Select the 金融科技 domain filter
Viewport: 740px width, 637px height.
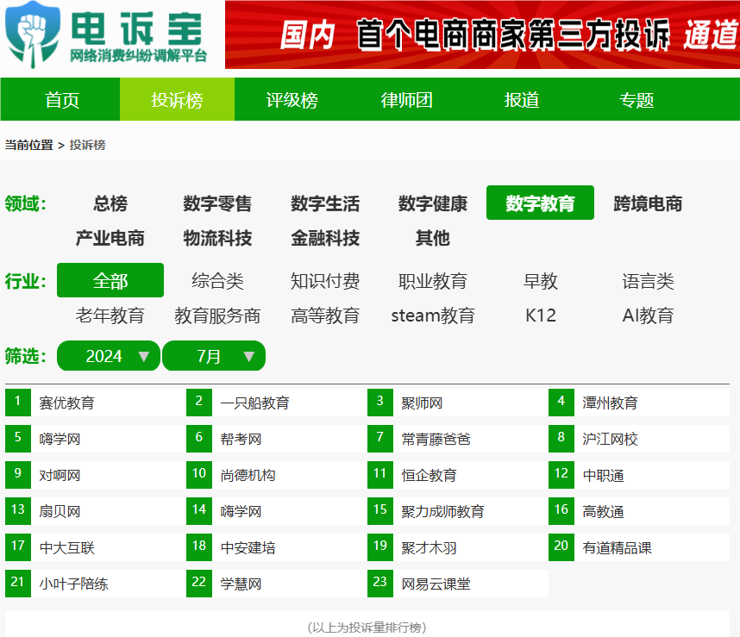tap(325, 238)
